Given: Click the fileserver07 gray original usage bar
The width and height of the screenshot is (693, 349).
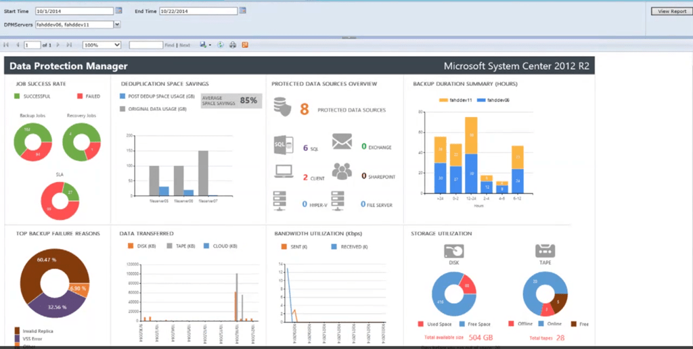Looking at the screenshot, I should (x=203, y=173).
